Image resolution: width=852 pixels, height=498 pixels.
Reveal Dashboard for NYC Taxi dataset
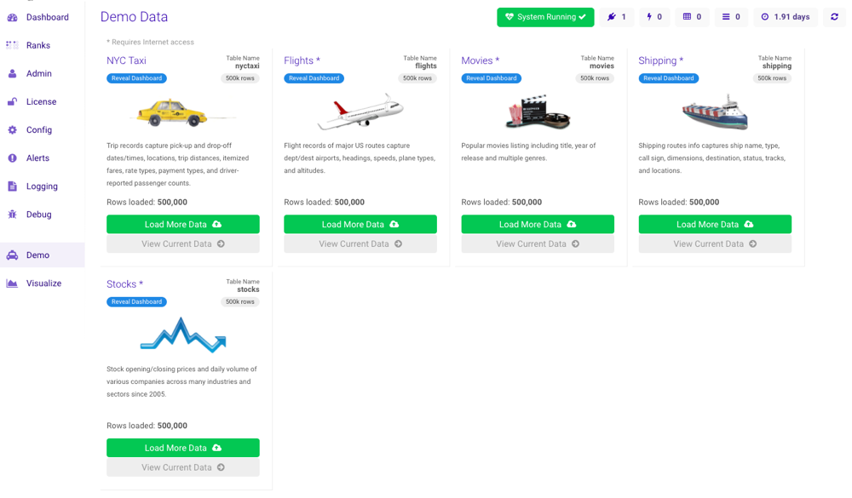[x=136, y=78]
